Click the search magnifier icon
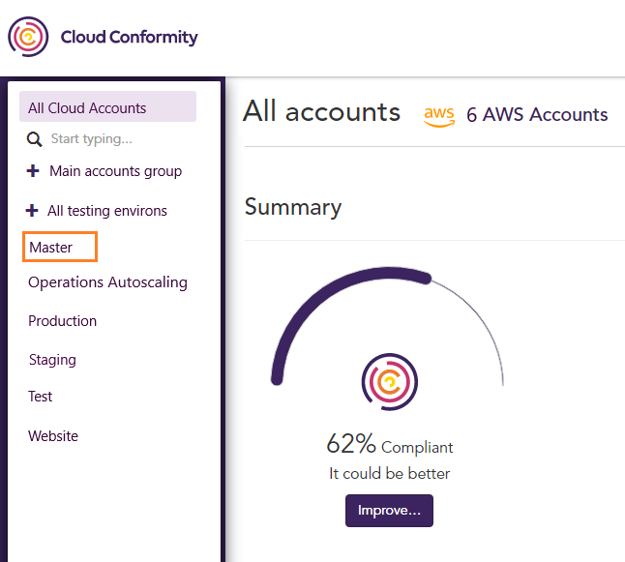This screenshot has height=562, width=625. point(34,139)
